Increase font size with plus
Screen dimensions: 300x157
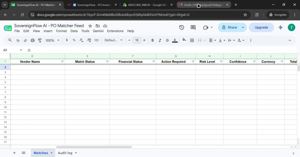pyautogui.click(x=144, y=40)
